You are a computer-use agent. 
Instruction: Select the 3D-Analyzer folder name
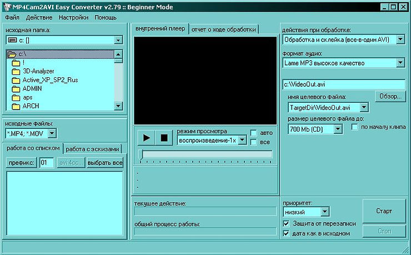click(38, 71)
